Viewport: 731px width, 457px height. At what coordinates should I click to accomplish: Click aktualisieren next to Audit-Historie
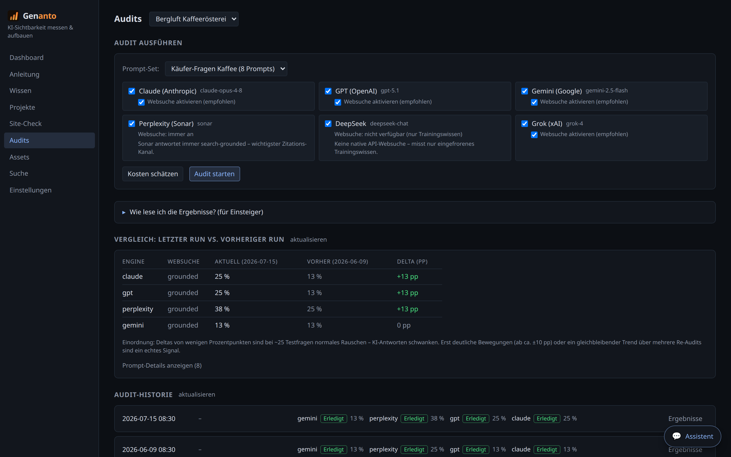197,395
